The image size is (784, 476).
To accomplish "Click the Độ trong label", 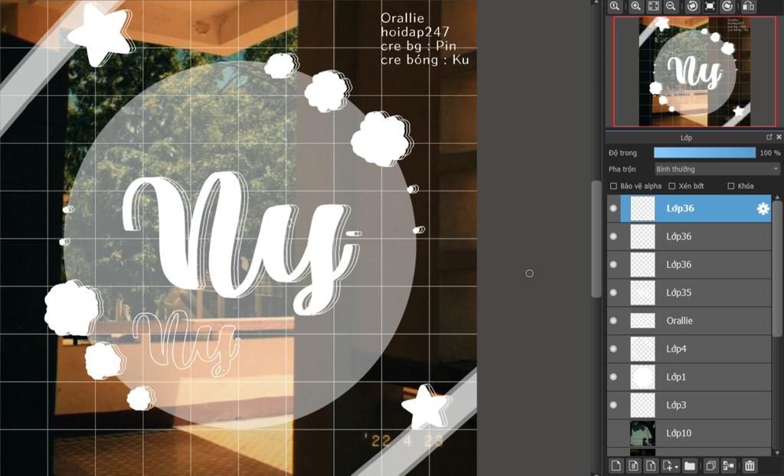I will click(x=623, y=153).
